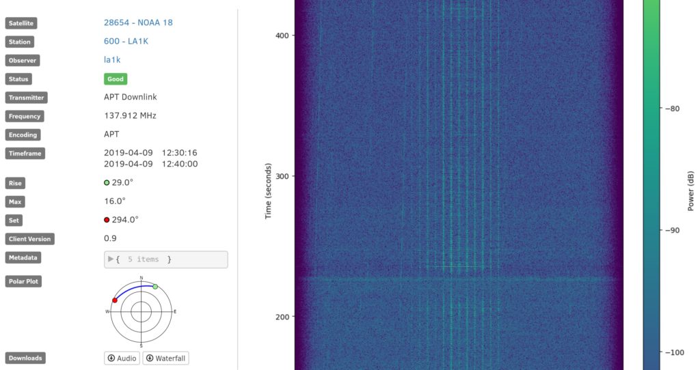Click the green Good status badge

coord(116,79)
